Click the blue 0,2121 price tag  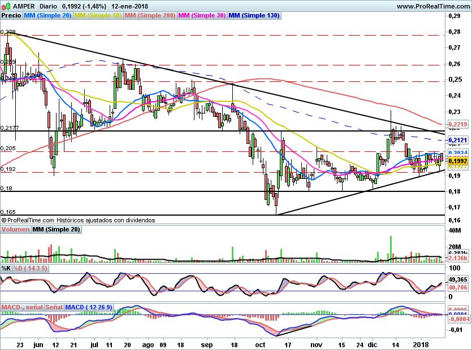coord(457,139)
